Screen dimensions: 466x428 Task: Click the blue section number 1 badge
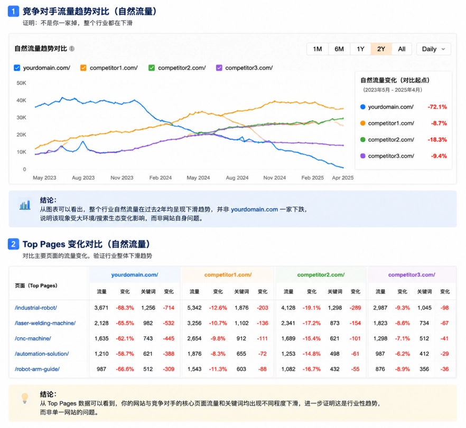tap(13, 11)
